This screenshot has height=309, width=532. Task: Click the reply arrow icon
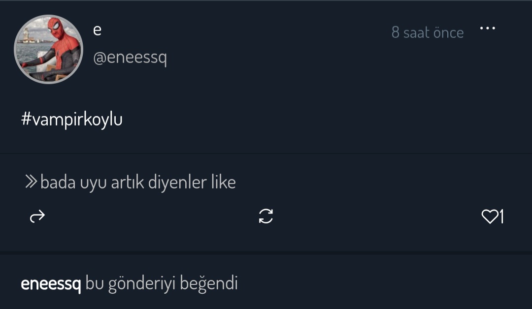(37, 216)
